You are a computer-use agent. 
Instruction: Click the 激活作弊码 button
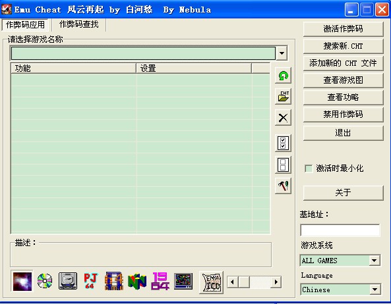[343, 29]
